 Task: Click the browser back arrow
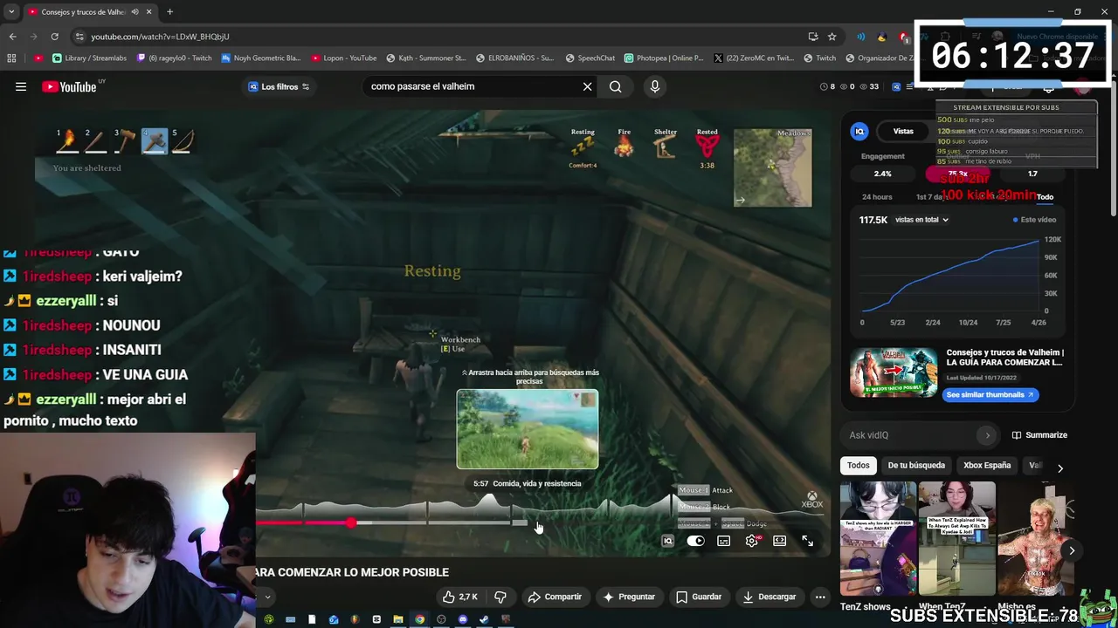[x=12, y=37]
